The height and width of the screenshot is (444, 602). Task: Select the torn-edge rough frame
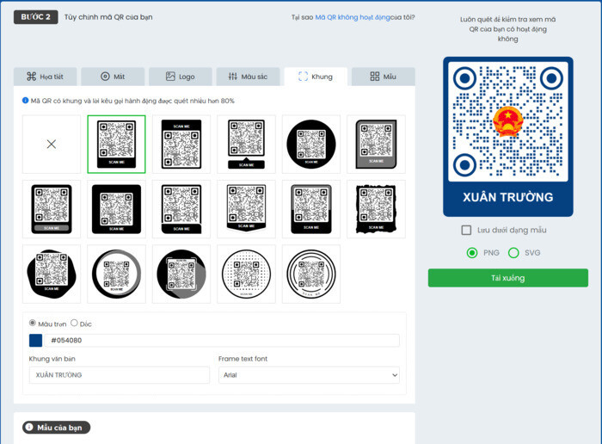coord(377,209)
